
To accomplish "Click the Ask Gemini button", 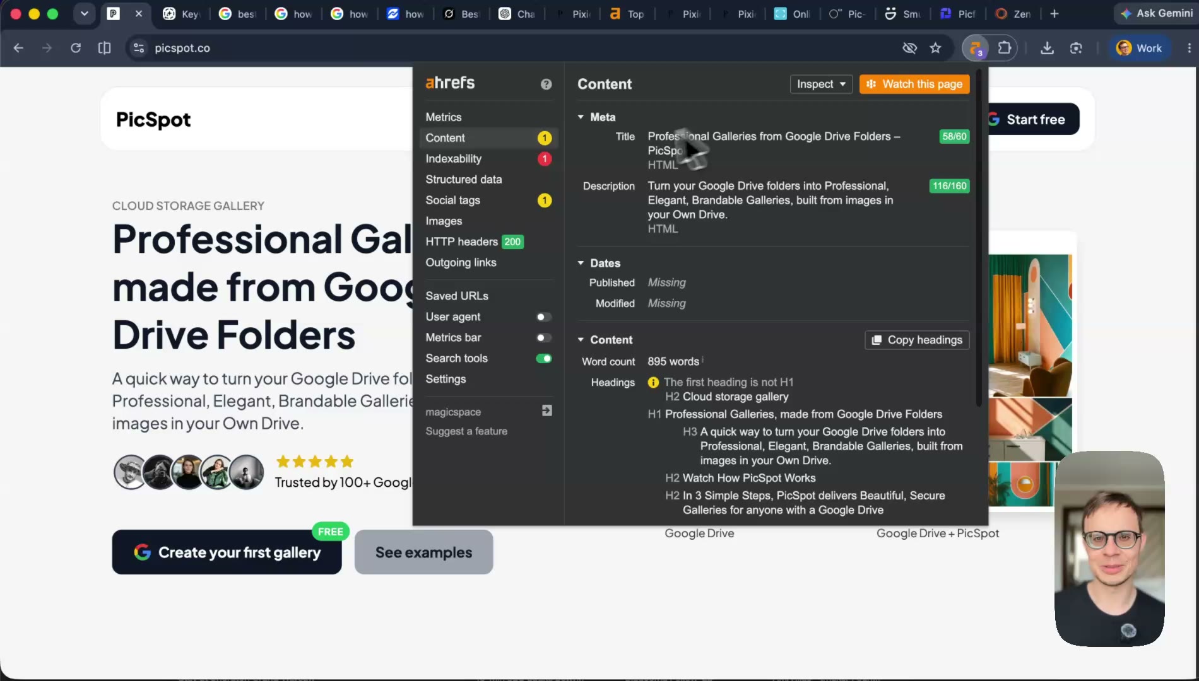I will tap(1157, 13).
